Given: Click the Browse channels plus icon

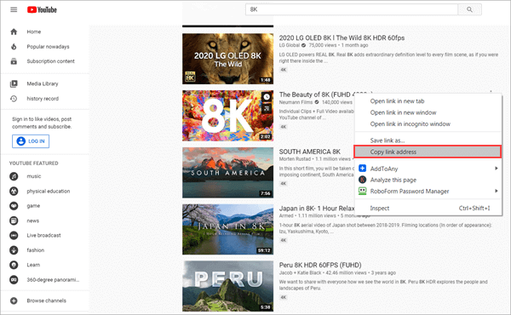Looking at the screenshot, I should [14, 301].
